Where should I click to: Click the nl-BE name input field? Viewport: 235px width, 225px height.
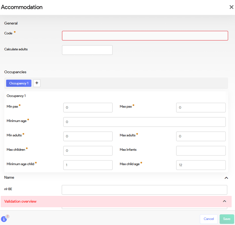144,190
